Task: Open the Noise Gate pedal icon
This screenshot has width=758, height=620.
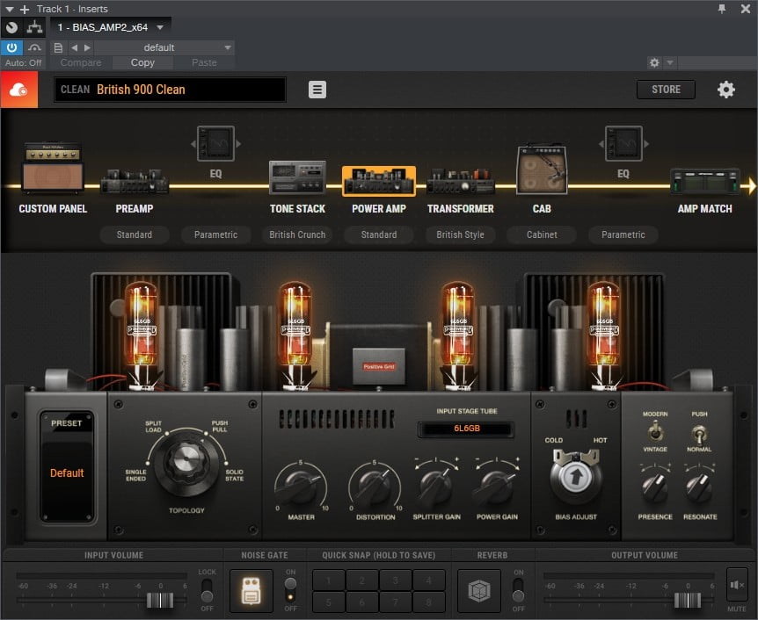Action: coord(251,590)
